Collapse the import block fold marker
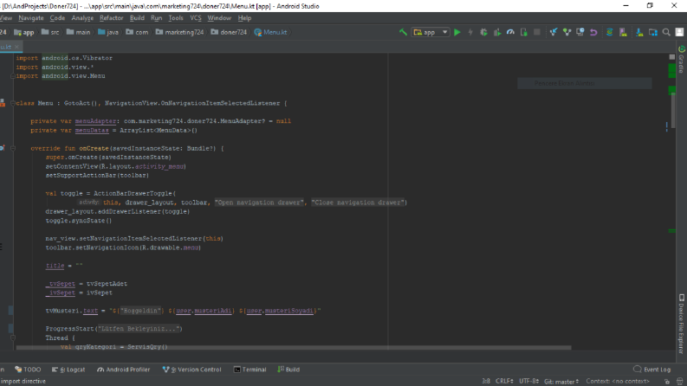Image resolution: width=687 pixels, height=386 pixels. [x=13, y=76]
